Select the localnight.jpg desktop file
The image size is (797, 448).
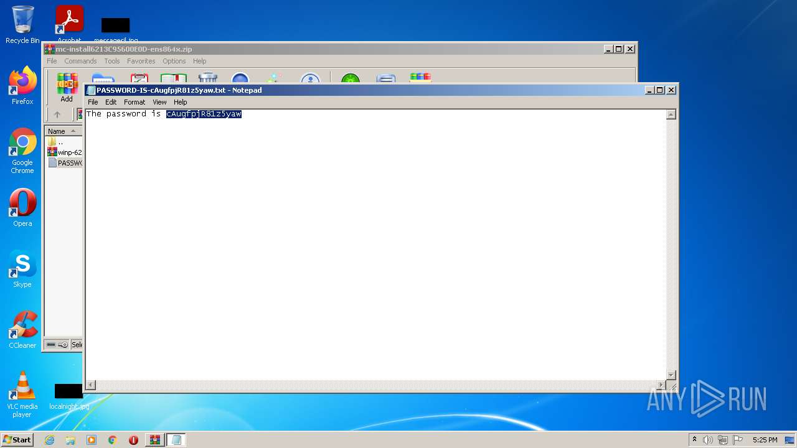click(69, 396)
